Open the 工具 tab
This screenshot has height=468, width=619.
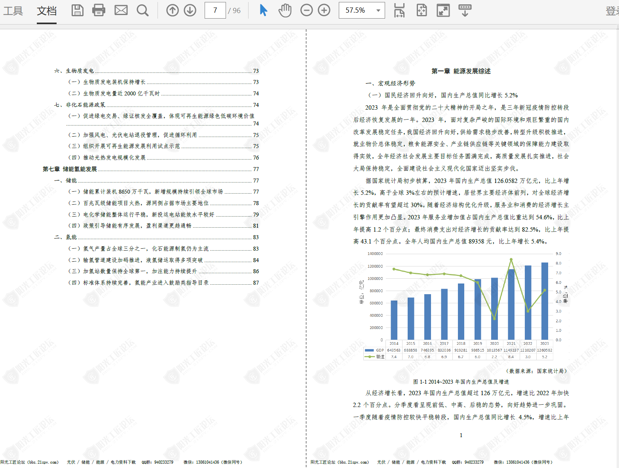13,11
